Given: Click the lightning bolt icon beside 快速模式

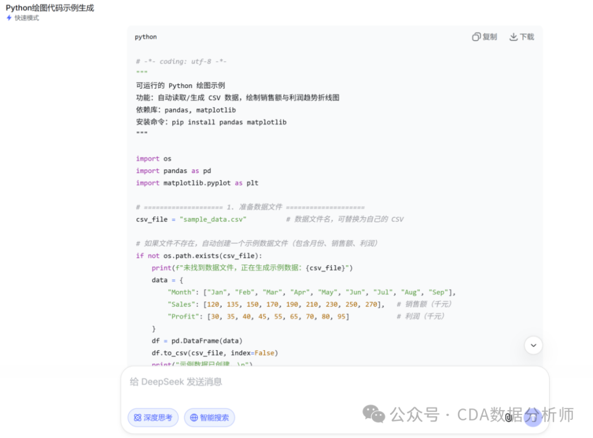Looking at the screenshot, I should (x=9, y=18).
